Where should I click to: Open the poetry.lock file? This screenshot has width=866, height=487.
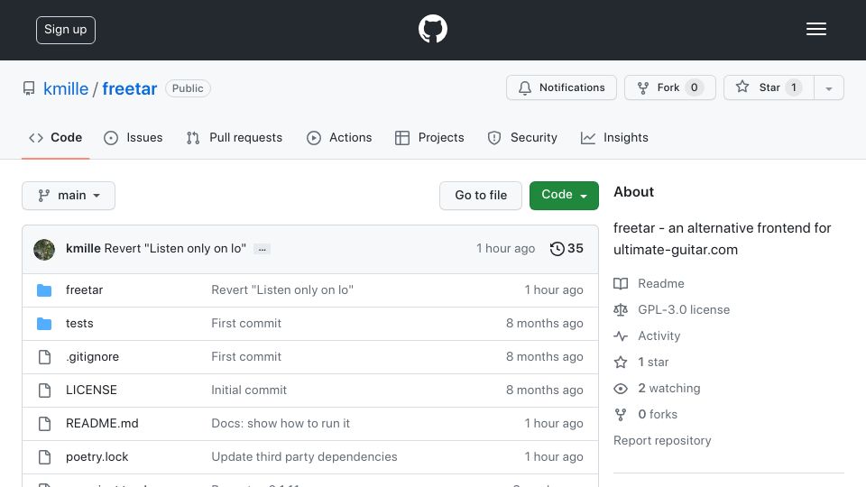point(97,457)
